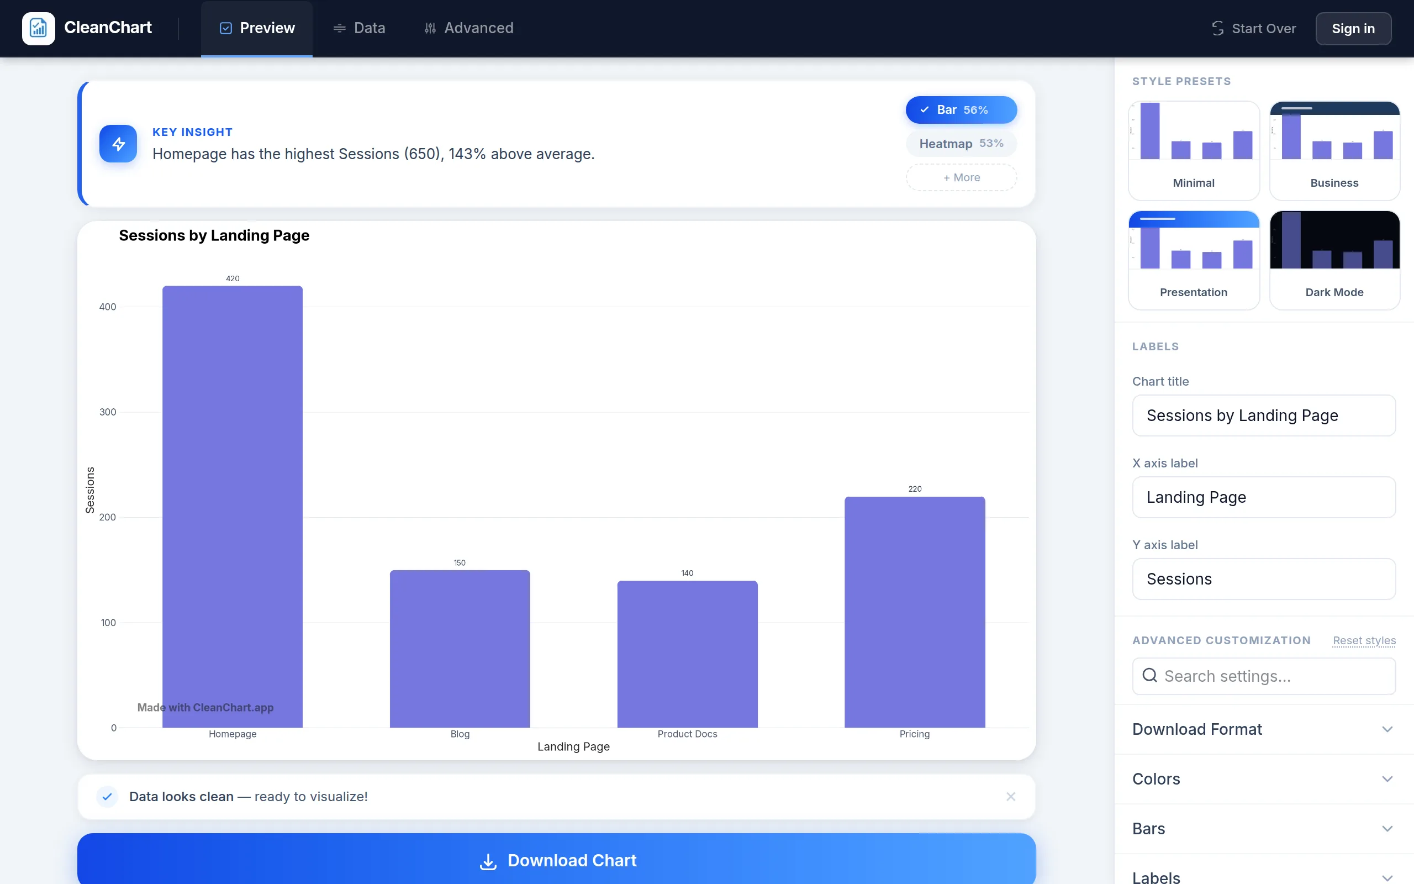Apply the Business style preset
This screenshot has height=884, width=1414.
pyautogui.click(x=1334, y=150)
